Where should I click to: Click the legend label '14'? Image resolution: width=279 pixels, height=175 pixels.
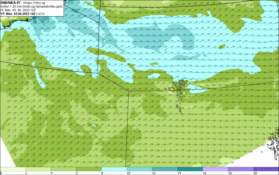179,173
